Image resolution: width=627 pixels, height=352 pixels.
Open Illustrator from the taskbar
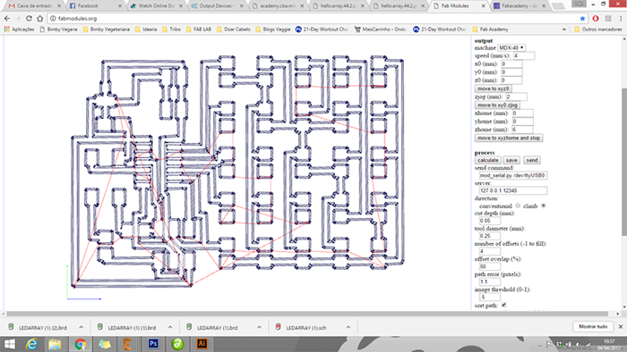pyautogui.click(x=202, y=344)
